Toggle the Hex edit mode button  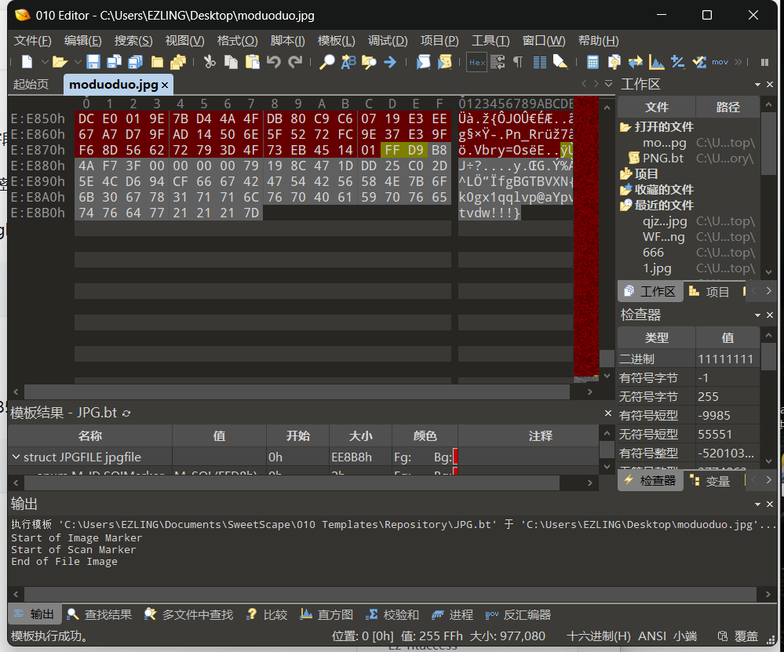pyautogui.click(x=476, y=62)
